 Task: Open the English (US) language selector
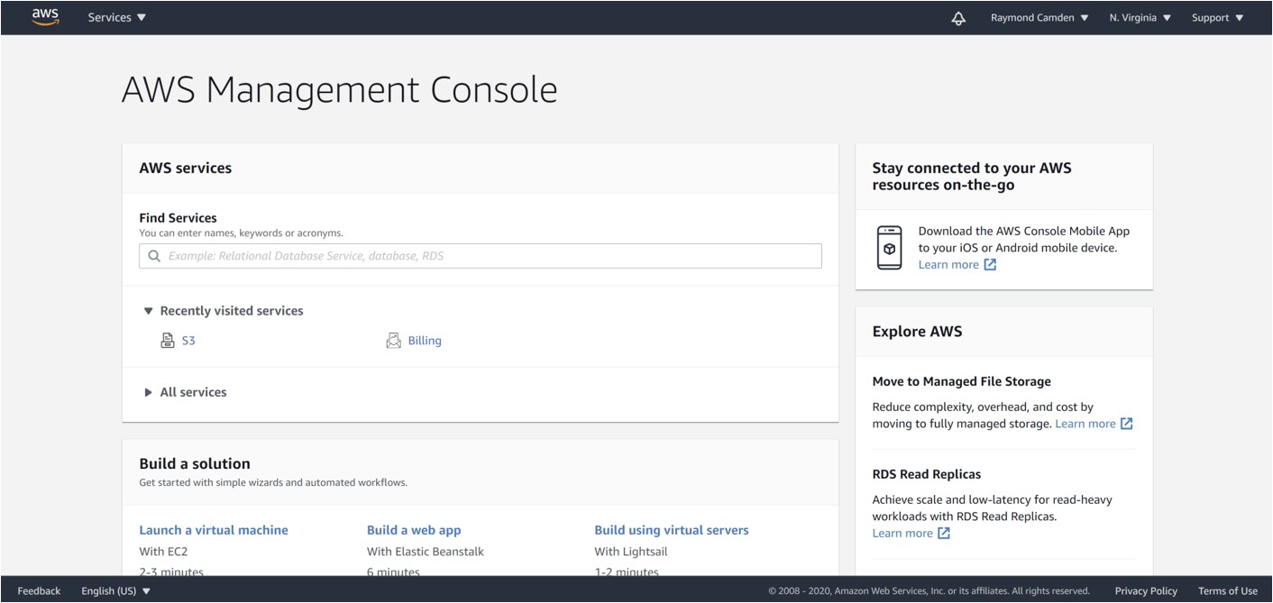116,591
